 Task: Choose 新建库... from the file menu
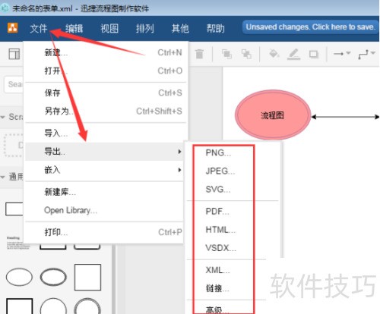[104, 192]
